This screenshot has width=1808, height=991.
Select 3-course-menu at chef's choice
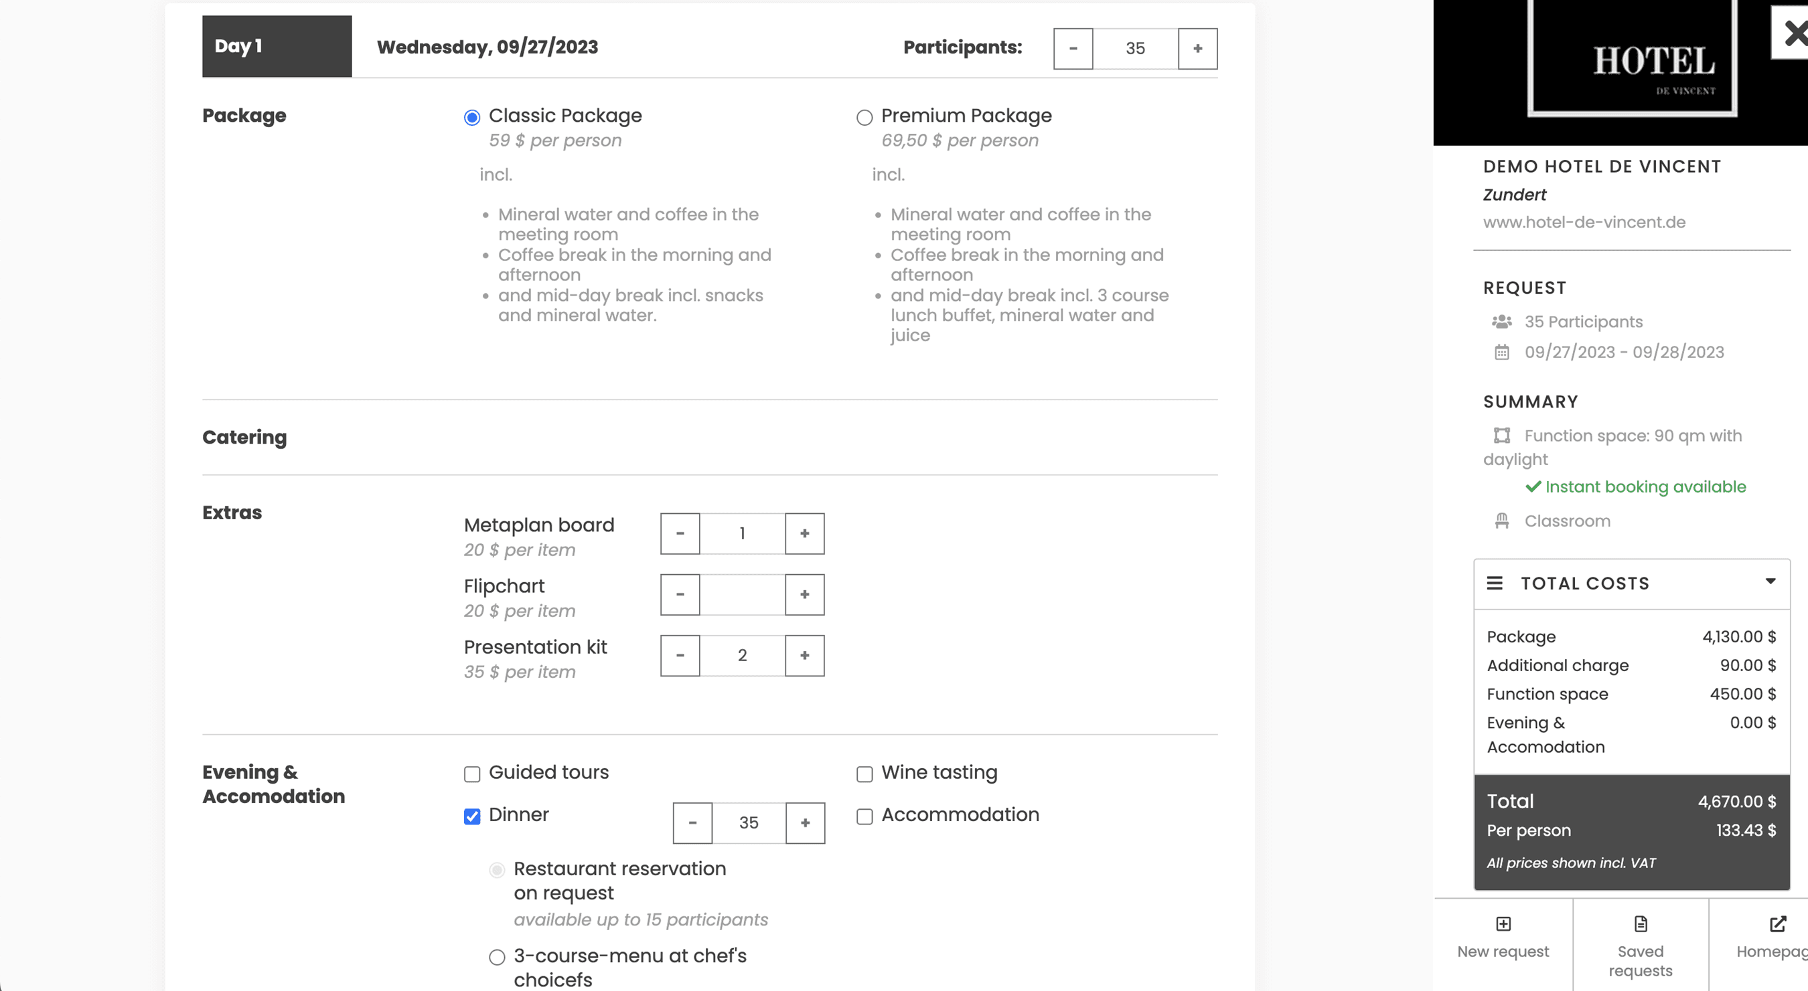497,958
